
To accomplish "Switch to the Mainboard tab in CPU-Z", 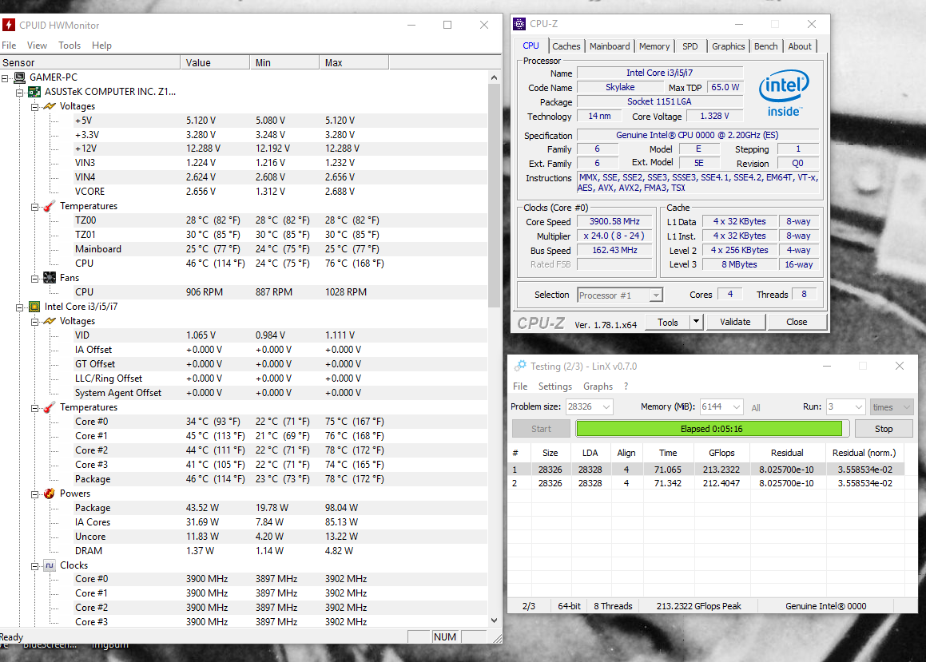I will click(610, 46).
